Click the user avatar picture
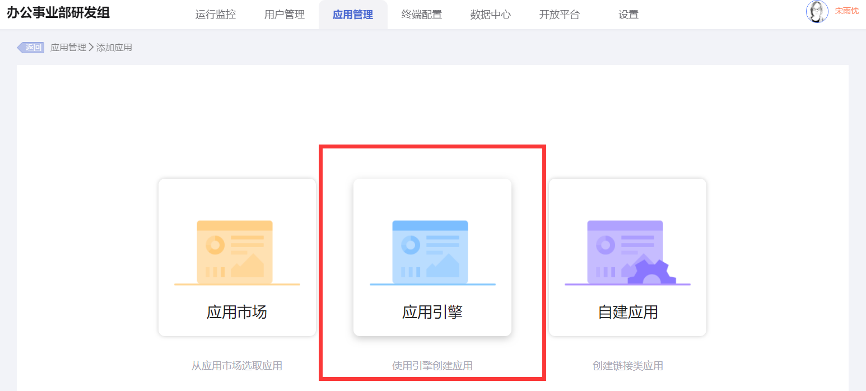 click(817, 12)
